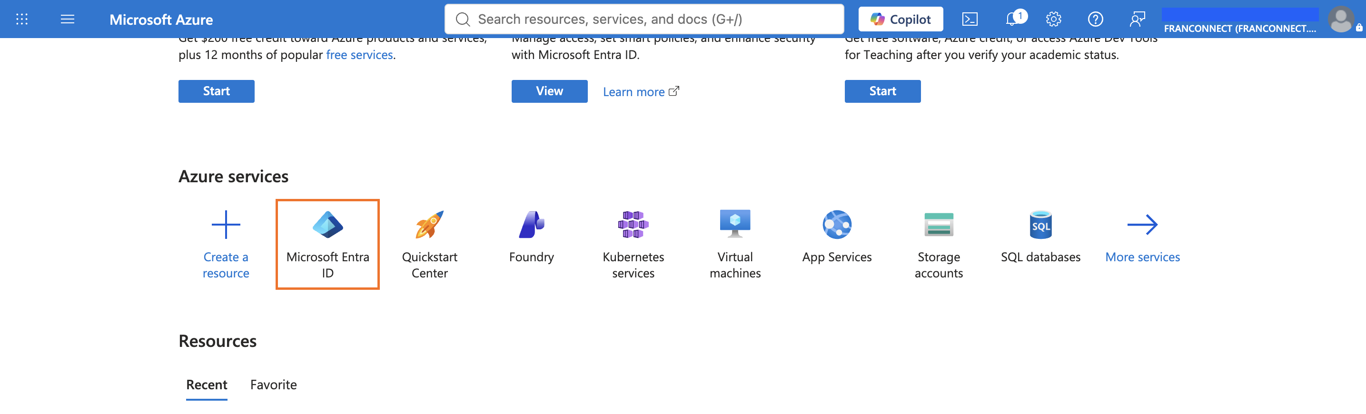This screenshot has height=414, width=1366.
Task: Open the apps grid launcher icon
Action: [22, 20]
